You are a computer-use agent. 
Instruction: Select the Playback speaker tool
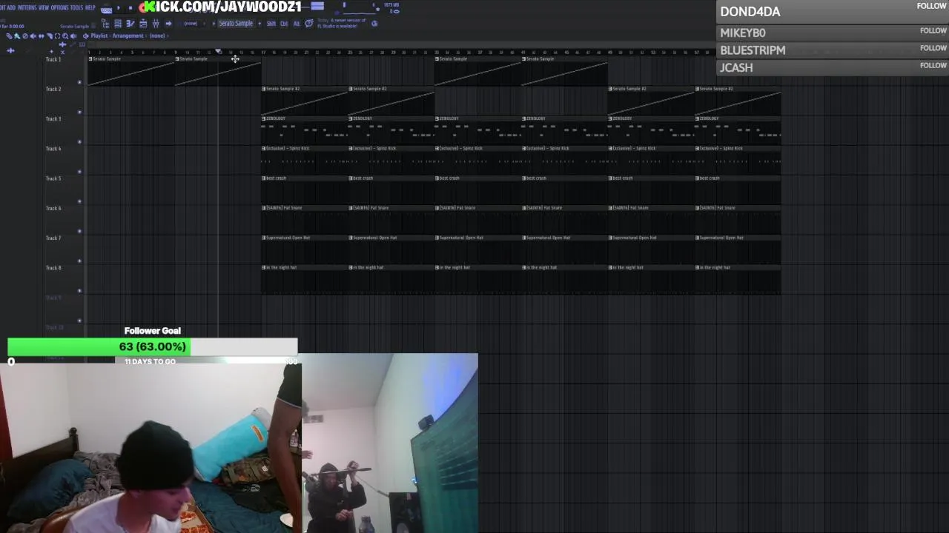(73, 36)
